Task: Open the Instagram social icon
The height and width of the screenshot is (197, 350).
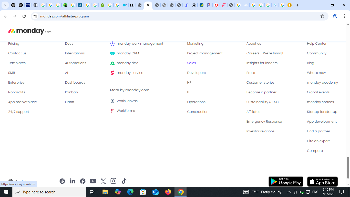Action: 114,181
